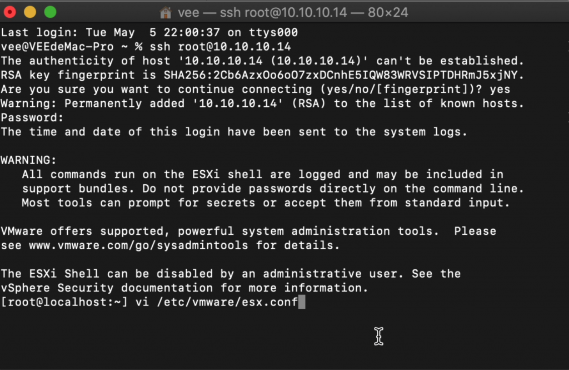Image resolution: width=569 pixels, height=370 pixels.
Task: Click the 'yes' answer after fingerprint prompt
Action: point(500,90)
